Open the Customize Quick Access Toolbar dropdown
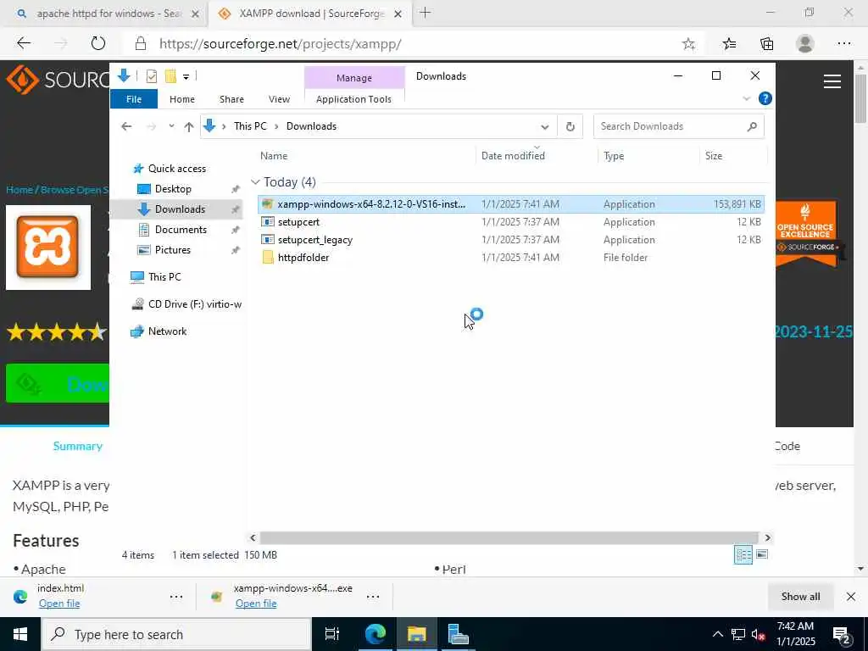The height and width of the screenshot is (651, 868). pyautogui.click(x=186, y=77)
